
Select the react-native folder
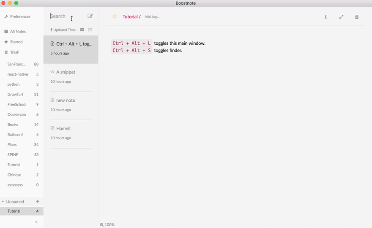22,74
